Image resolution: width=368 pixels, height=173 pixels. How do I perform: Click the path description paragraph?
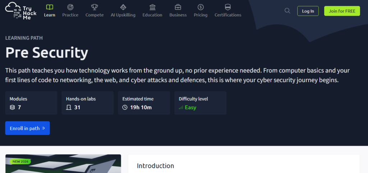click(x=178, y=75)
